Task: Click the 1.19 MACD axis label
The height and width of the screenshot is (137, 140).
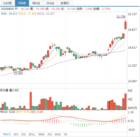Action: click(x=131, y=112)
